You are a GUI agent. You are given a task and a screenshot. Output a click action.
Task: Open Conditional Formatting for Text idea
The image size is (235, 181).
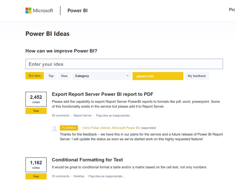click(x=87, y=160)
